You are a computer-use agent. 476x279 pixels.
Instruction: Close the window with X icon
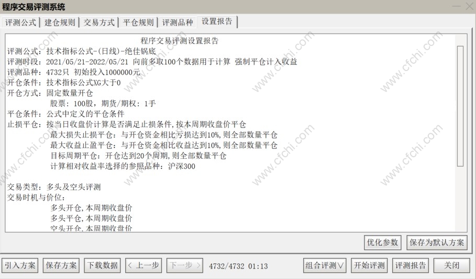(x=470, y=6)
